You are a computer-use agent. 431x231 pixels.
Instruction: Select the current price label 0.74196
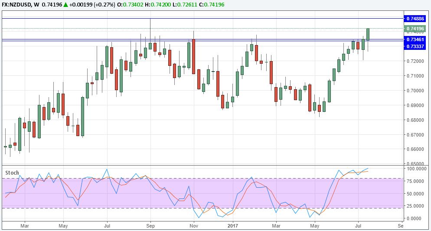[415, 29]
